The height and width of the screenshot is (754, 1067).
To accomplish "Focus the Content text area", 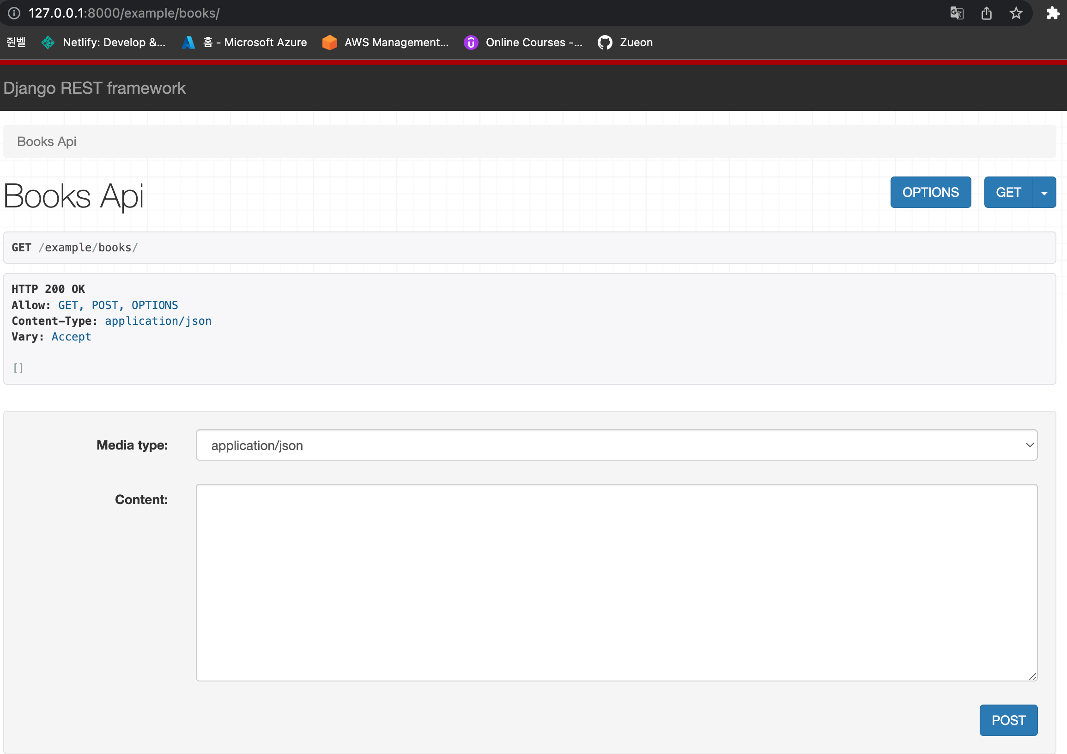I will pos(616,582).
